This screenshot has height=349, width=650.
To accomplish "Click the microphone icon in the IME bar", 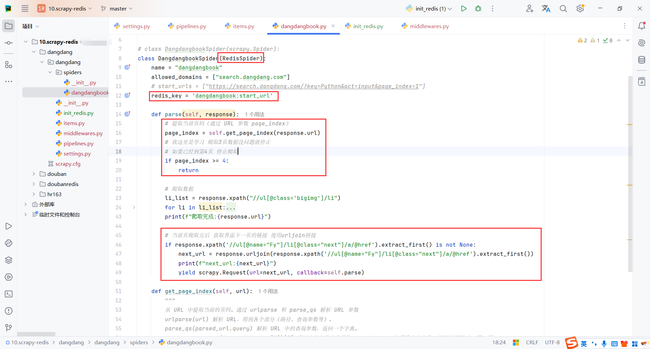I will click(604, 344).
